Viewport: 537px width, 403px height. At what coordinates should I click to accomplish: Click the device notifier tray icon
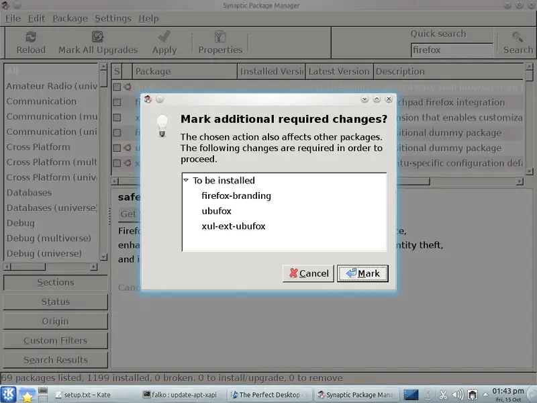tap(473, 395)
